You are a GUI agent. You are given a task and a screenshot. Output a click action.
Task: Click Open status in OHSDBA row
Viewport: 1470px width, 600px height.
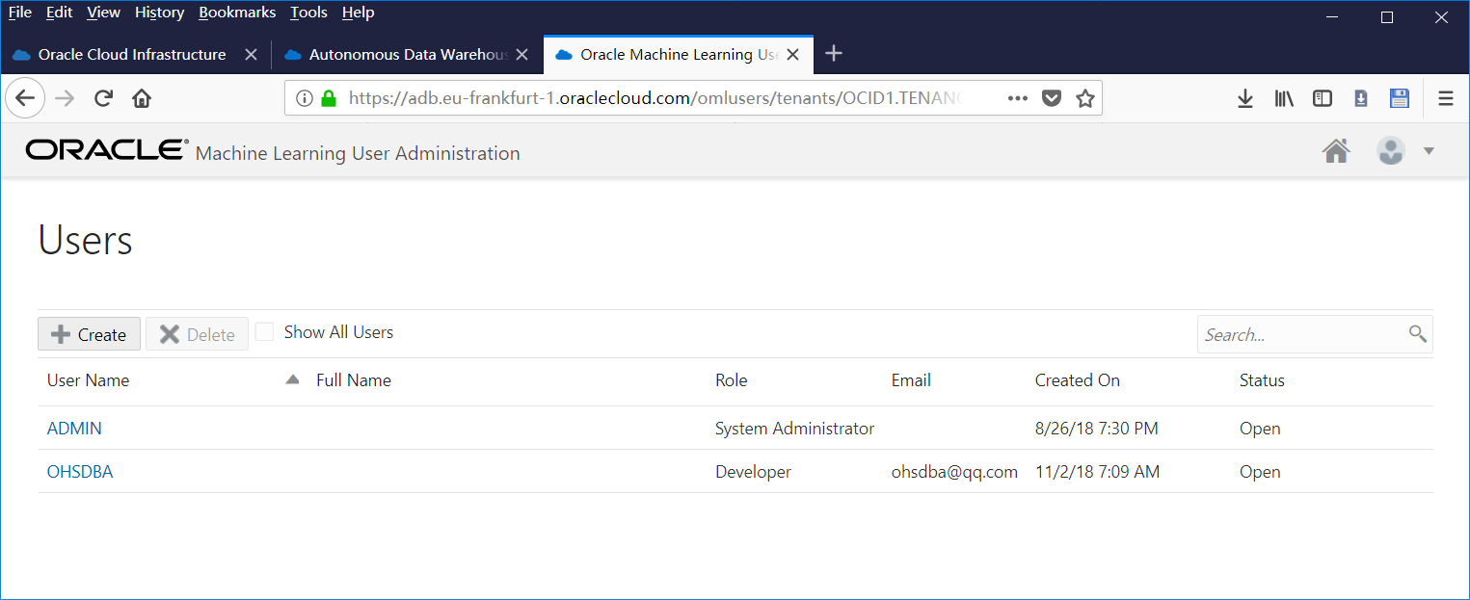(1260, 472)
